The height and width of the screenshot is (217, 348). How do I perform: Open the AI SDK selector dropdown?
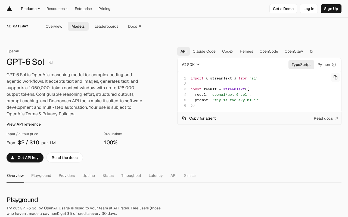coord(191,65)
